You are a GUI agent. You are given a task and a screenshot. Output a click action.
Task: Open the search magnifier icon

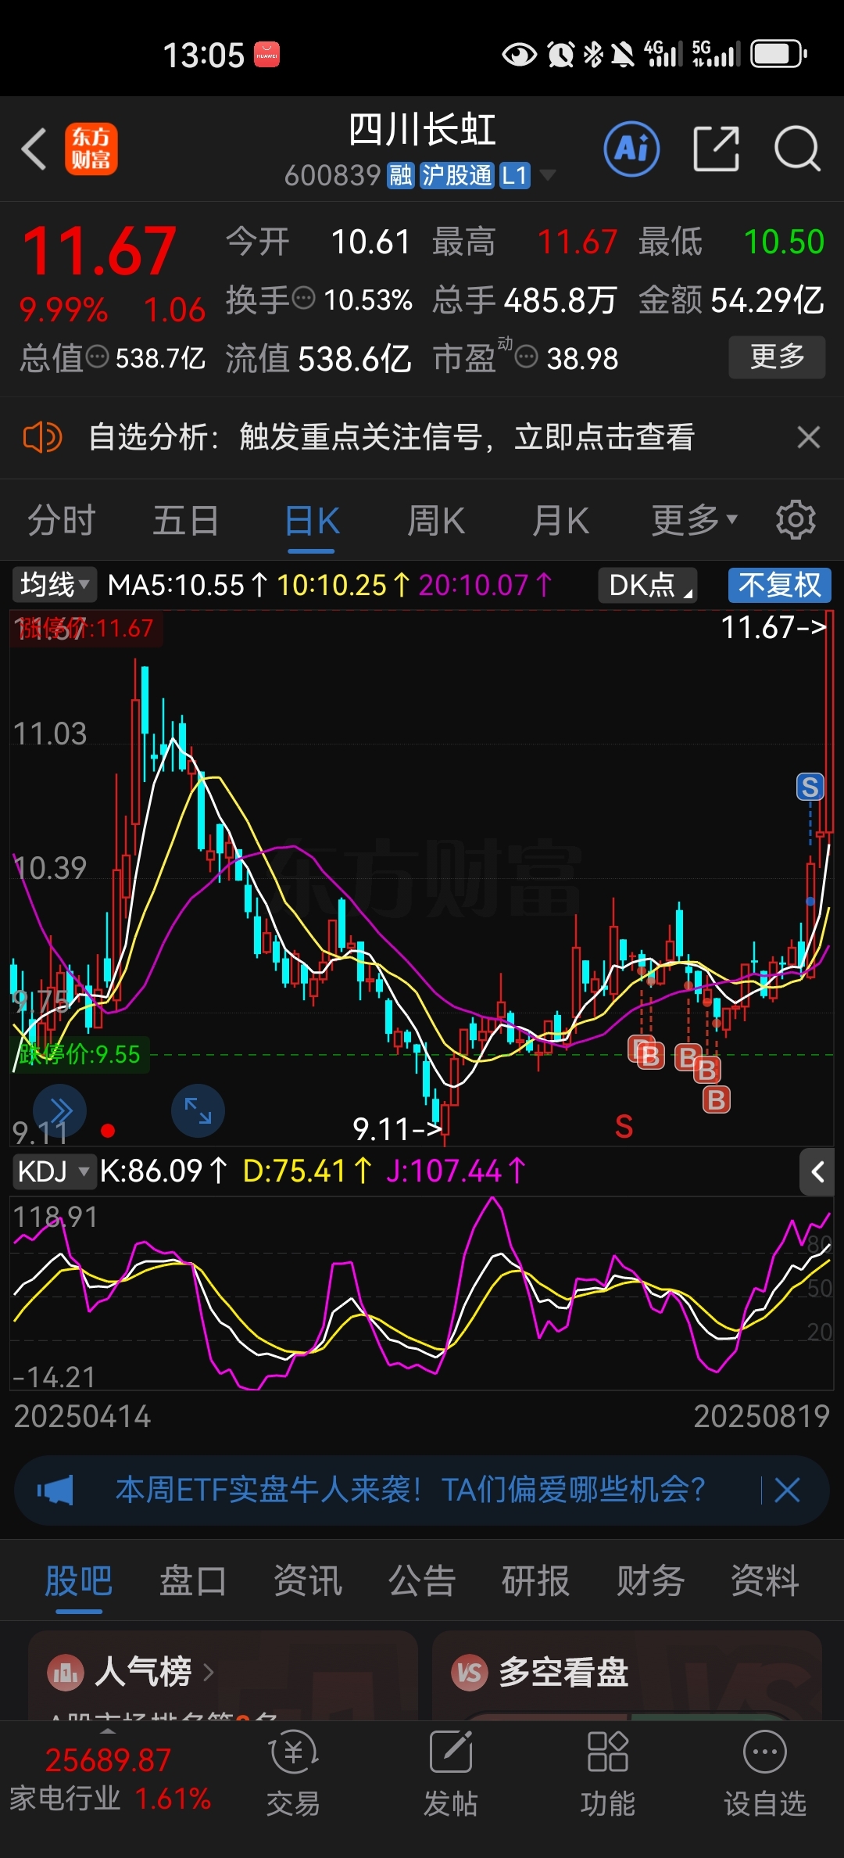tap(798, 149)
